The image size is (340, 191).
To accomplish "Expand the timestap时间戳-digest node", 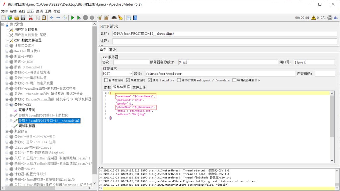I will [x=7, y=147].
